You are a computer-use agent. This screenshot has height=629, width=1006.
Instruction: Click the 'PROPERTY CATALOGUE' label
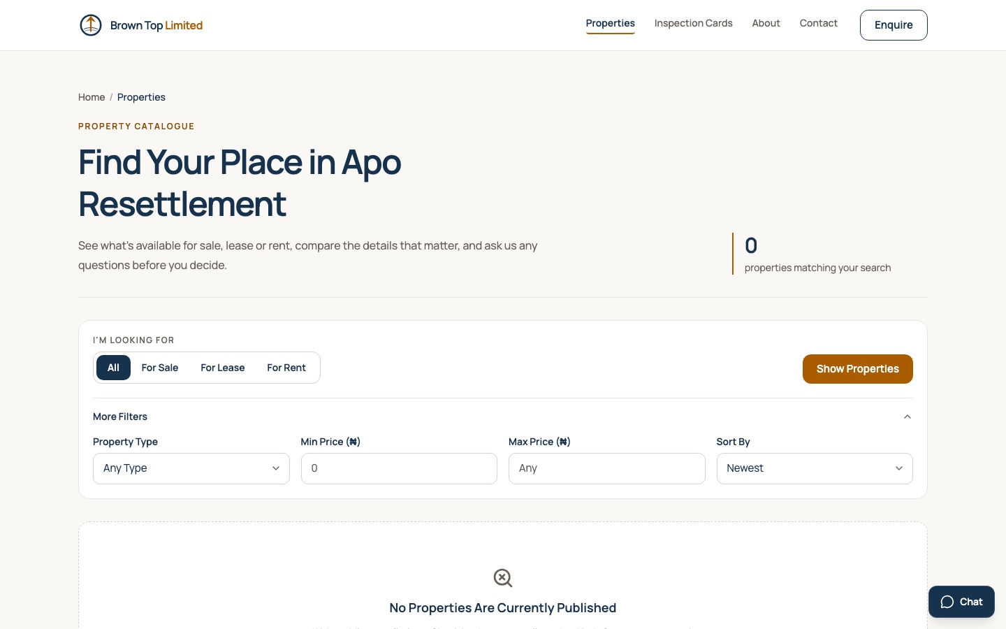pyautogui.click(x=136, y=126)
